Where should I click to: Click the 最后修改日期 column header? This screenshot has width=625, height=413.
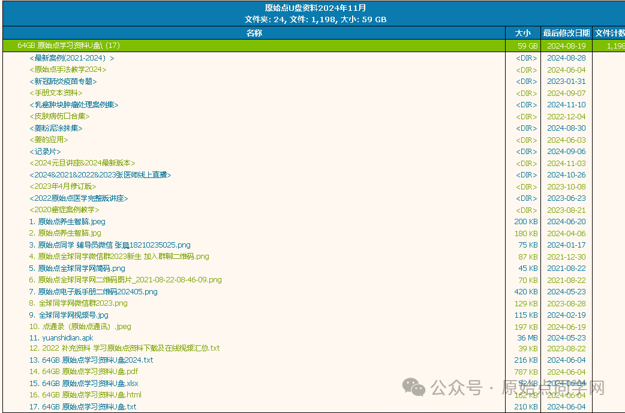coord(566,33)
